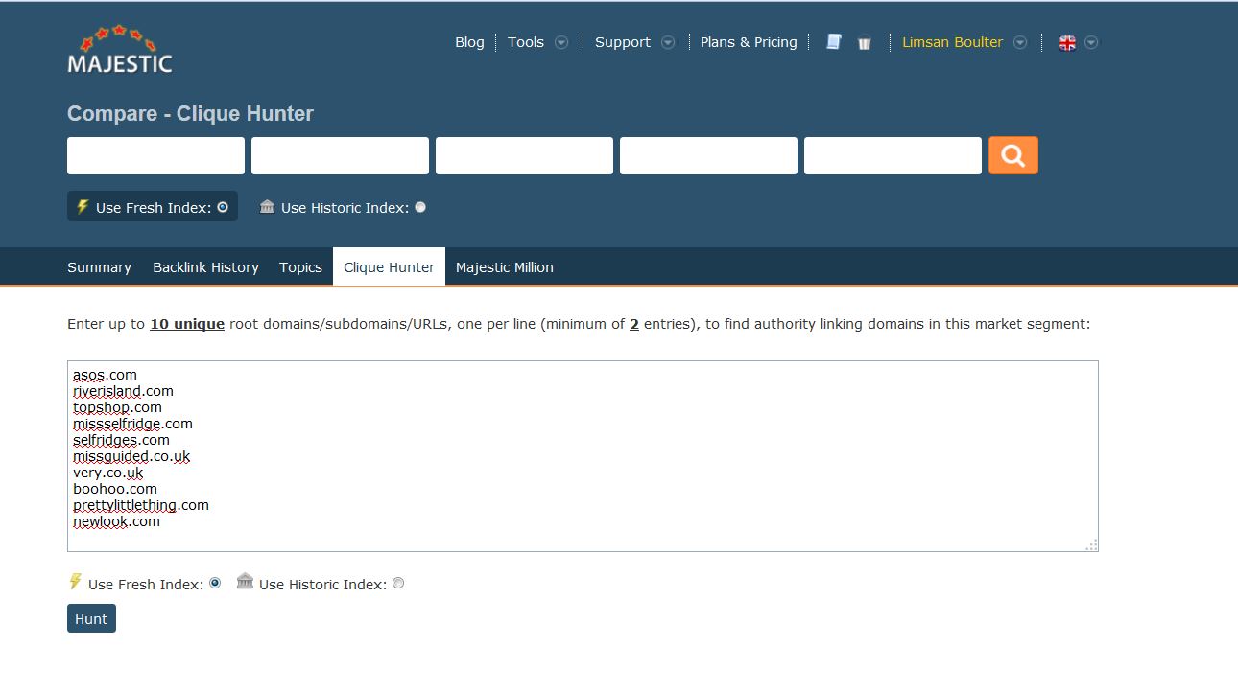
Task: Click the riverisland.com line
Action: pos(123,391)
